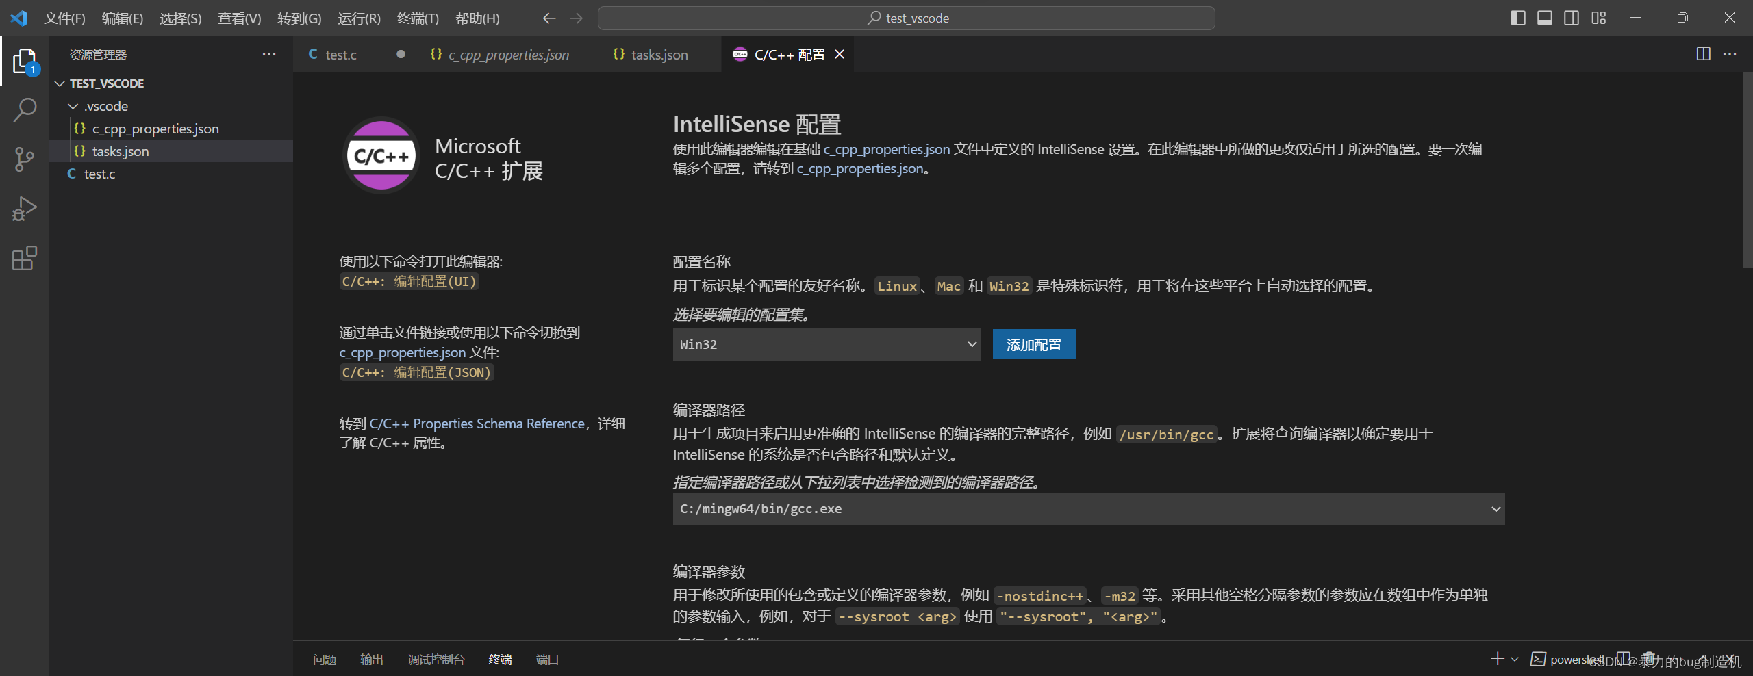The width and height of the screenshot is (1753, 676).
Task: Select the powershell terminal icon
Action: point(1538,659)
